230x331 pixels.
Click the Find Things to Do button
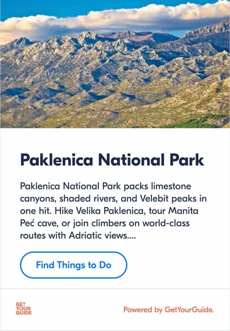[74, 265]
